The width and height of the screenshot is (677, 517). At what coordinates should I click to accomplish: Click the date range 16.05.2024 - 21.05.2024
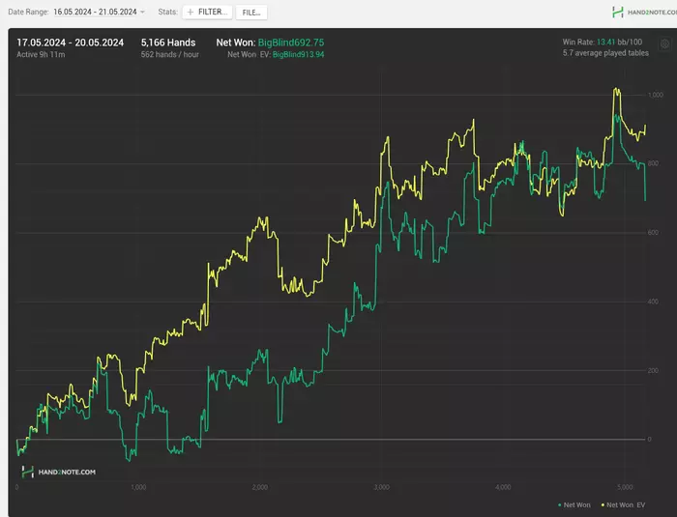pyautogui.click(x=95, y=13)
